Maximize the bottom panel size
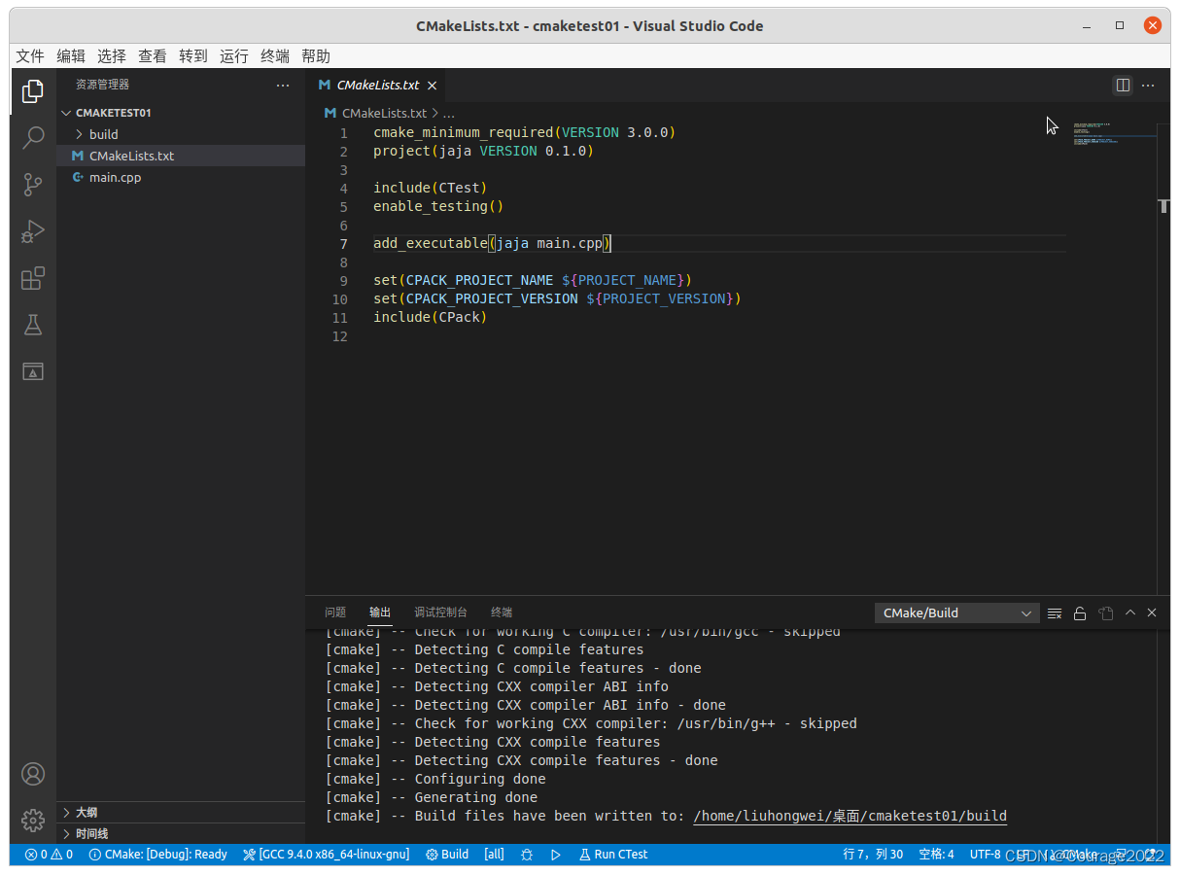 pyautogui.click(x=1130, y=612)
